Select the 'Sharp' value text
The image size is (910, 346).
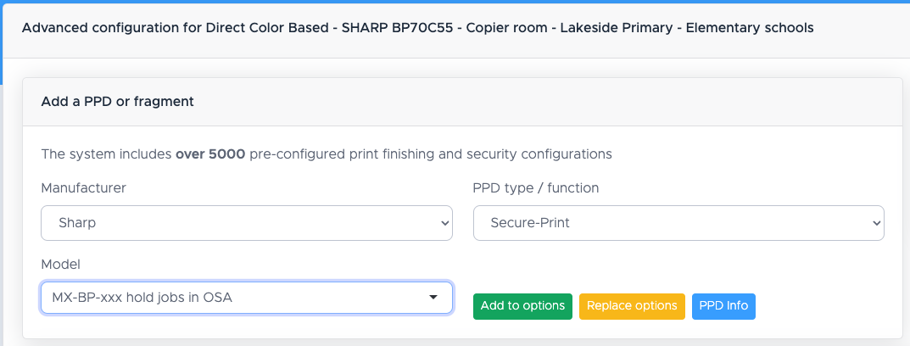77,223
